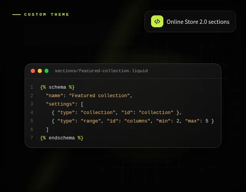
Task: Click line number 4 in the gutter
Action: (x=32, y=113)
